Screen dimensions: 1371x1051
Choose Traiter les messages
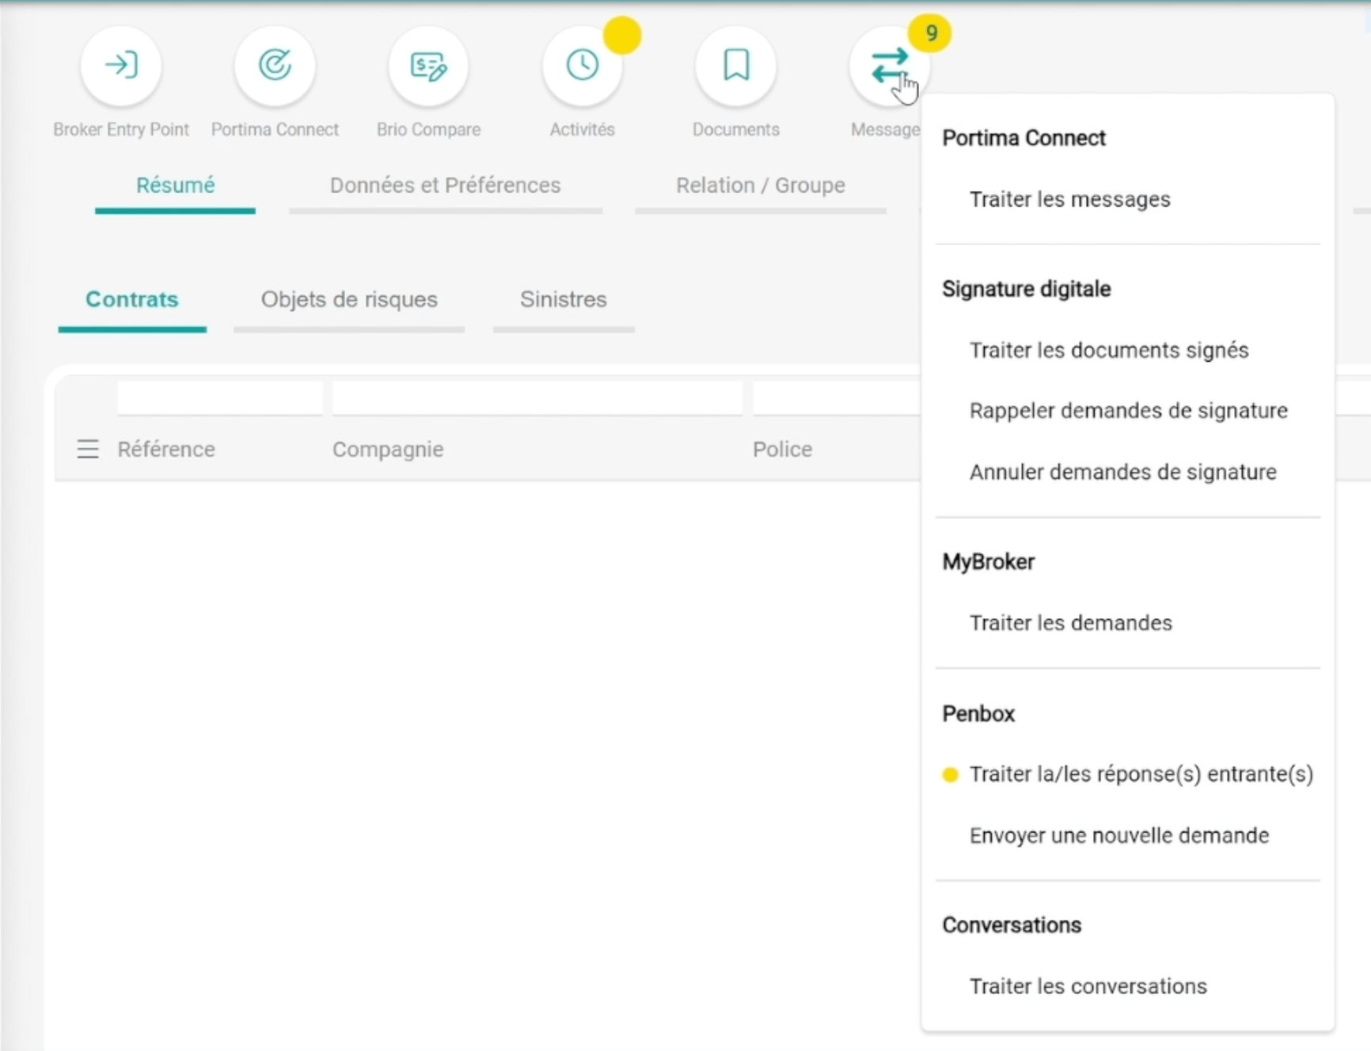coord(1070,199)
